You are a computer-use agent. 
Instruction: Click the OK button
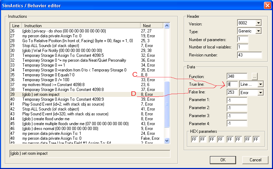coord(223,160)
